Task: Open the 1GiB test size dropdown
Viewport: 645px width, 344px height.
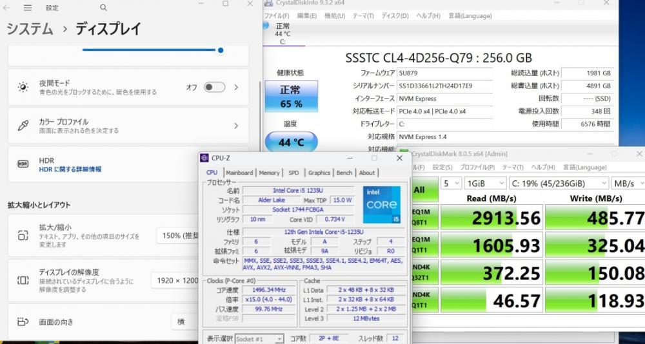Action: (x=486, y=184)
